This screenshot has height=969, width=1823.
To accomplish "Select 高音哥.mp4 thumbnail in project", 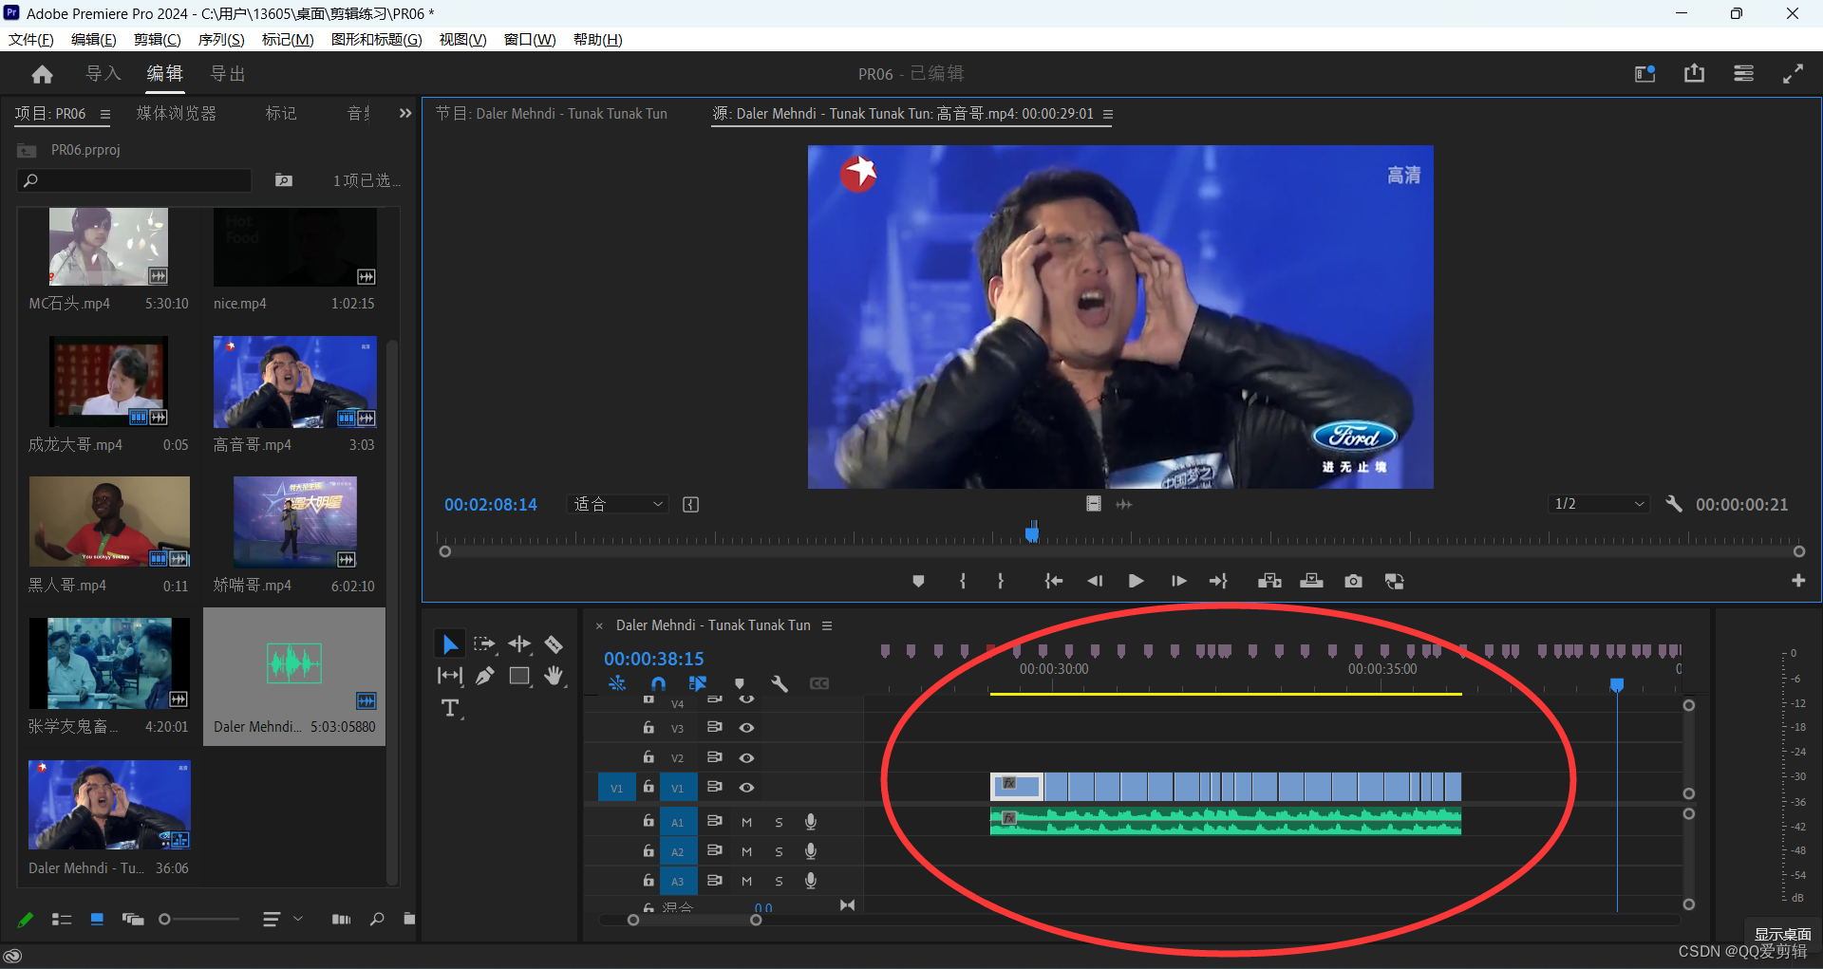I will (x=295, y=382).
